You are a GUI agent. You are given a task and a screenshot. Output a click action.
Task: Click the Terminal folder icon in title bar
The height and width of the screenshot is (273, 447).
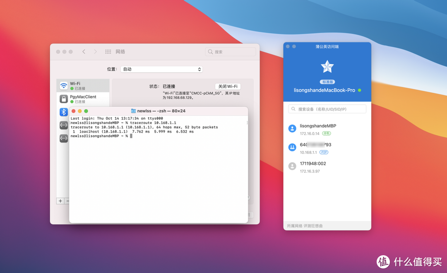pyautogui.click(x=133, y=111)
